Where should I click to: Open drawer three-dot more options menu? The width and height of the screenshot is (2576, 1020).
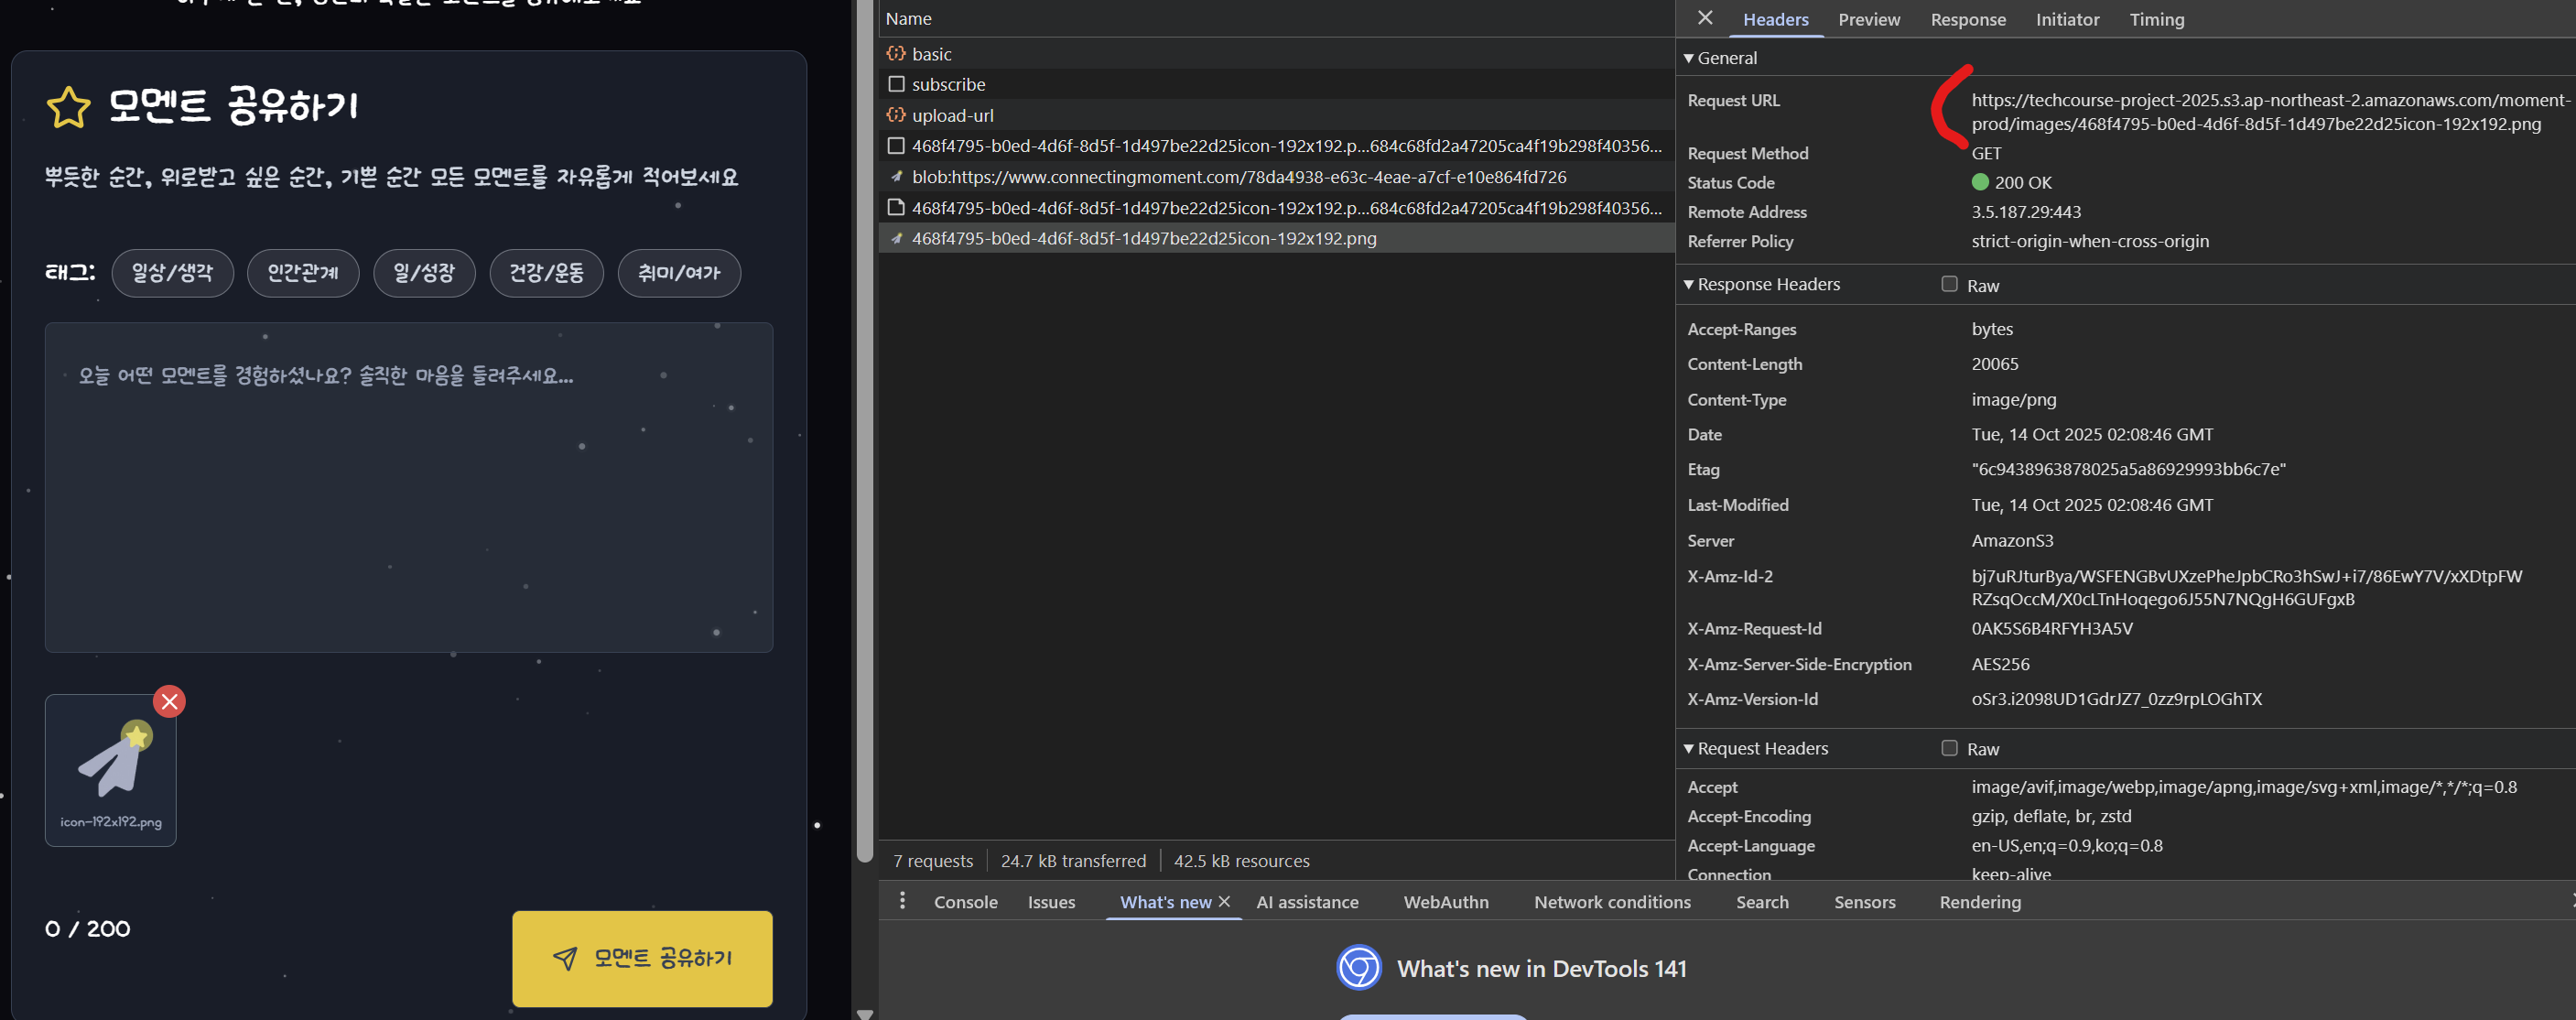coord(902,900)
